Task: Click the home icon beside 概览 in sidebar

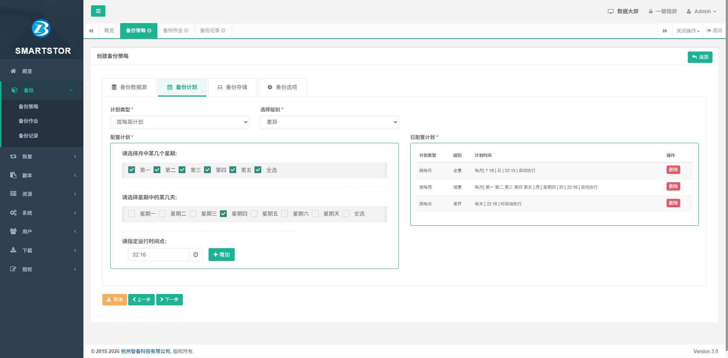Action: pyautogui.click(x=13, y=71)
